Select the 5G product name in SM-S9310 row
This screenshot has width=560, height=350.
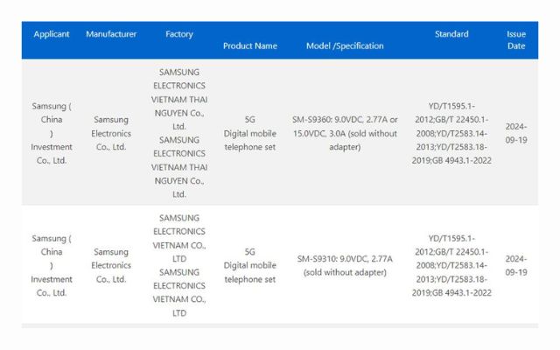tap(250, 265)
